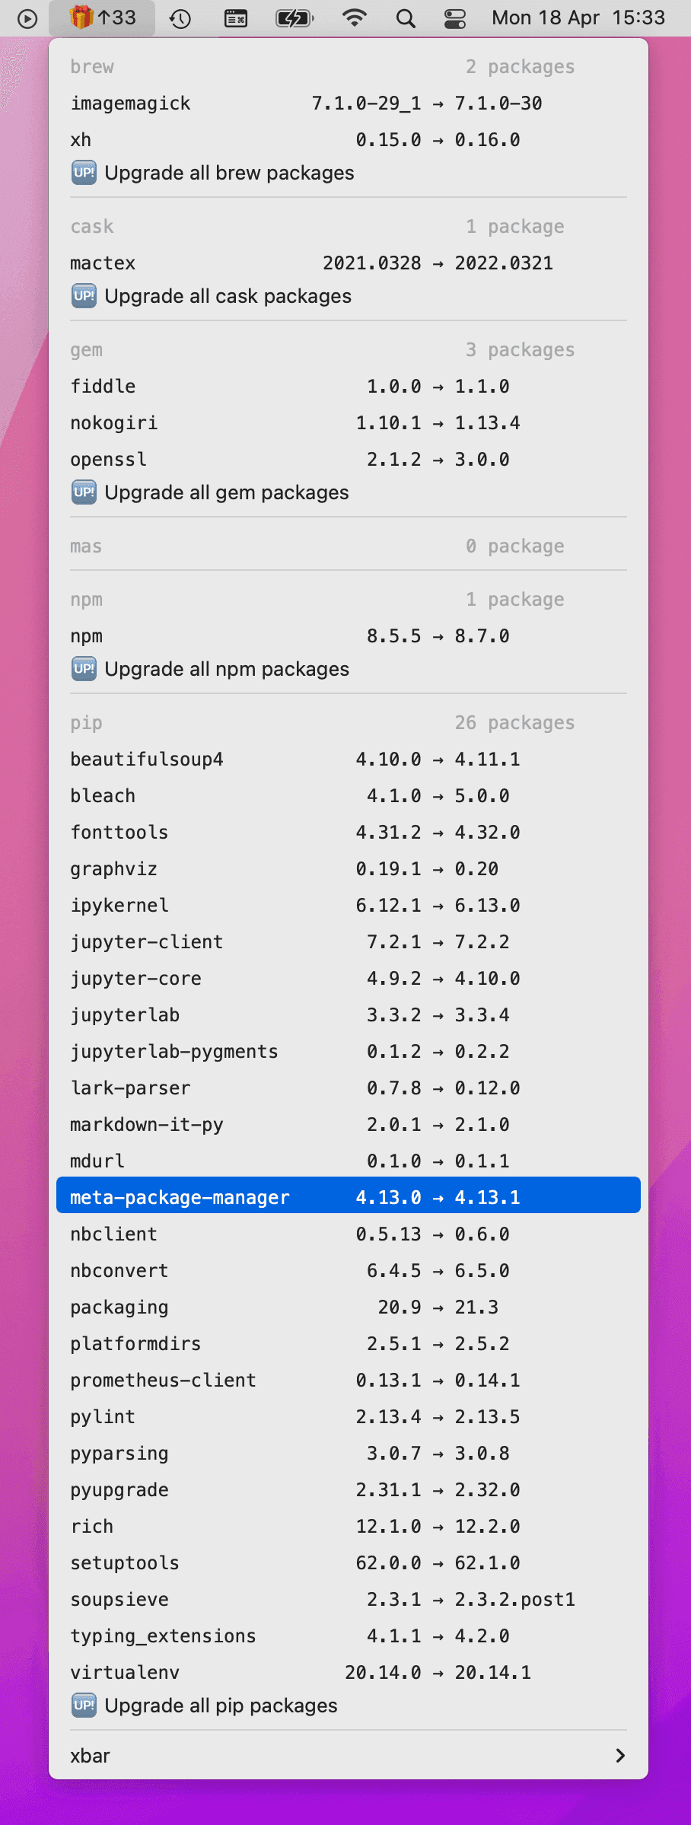This screenshot has width=691, height=1825.
Task: Upgrade the soupsieve package
Action: click(x=349, y=1600)
